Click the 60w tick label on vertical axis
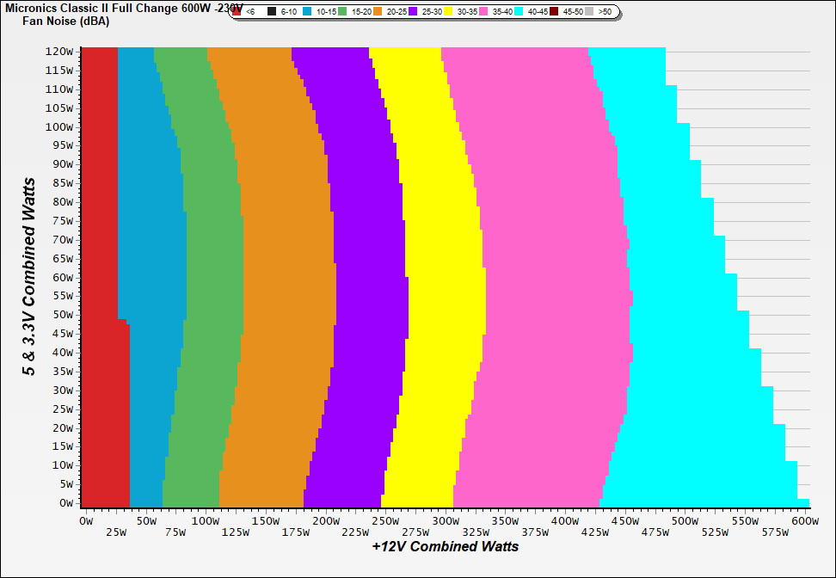This screenshot has height=578, width=836. pyautogui.click(x=62, y=277)
